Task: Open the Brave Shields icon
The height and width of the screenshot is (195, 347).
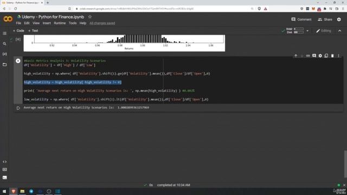Action: click(259, 9)
